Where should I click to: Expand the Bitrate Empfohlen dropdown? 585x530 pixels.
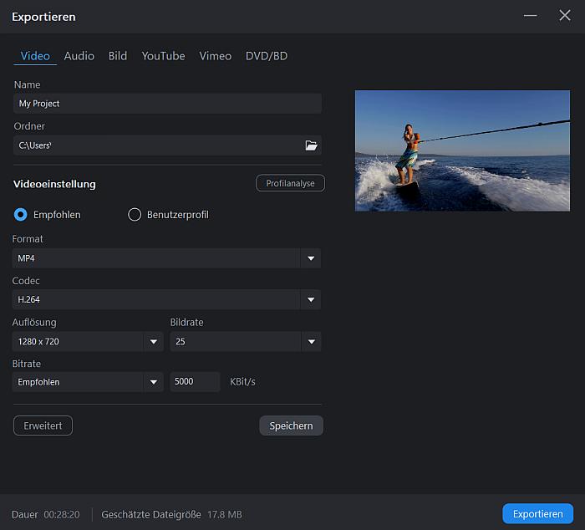click(x=154, y=382)
